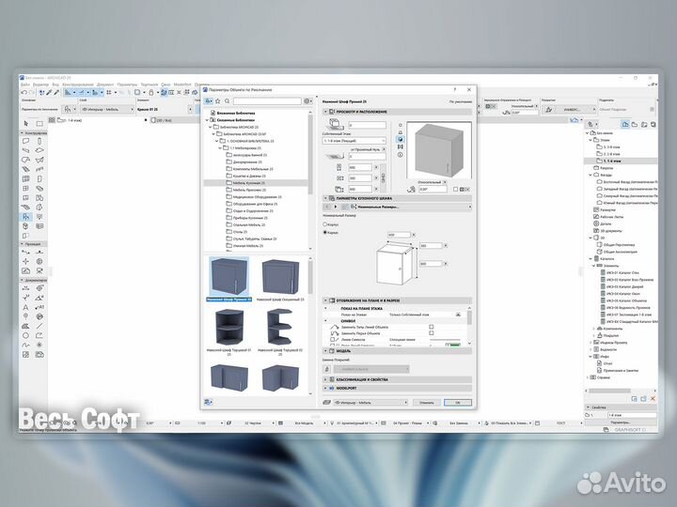Select the Line tool in the toolbox

click(x=39, y=327)
